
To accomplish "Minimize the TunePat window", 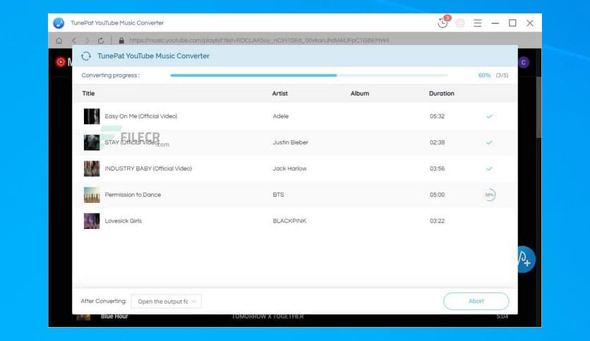I will tap(495, 23).
